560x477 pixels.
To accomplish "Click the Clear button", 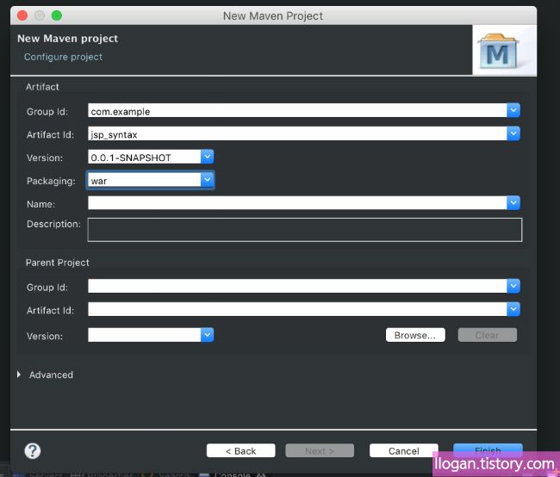I will coord(488,335).
